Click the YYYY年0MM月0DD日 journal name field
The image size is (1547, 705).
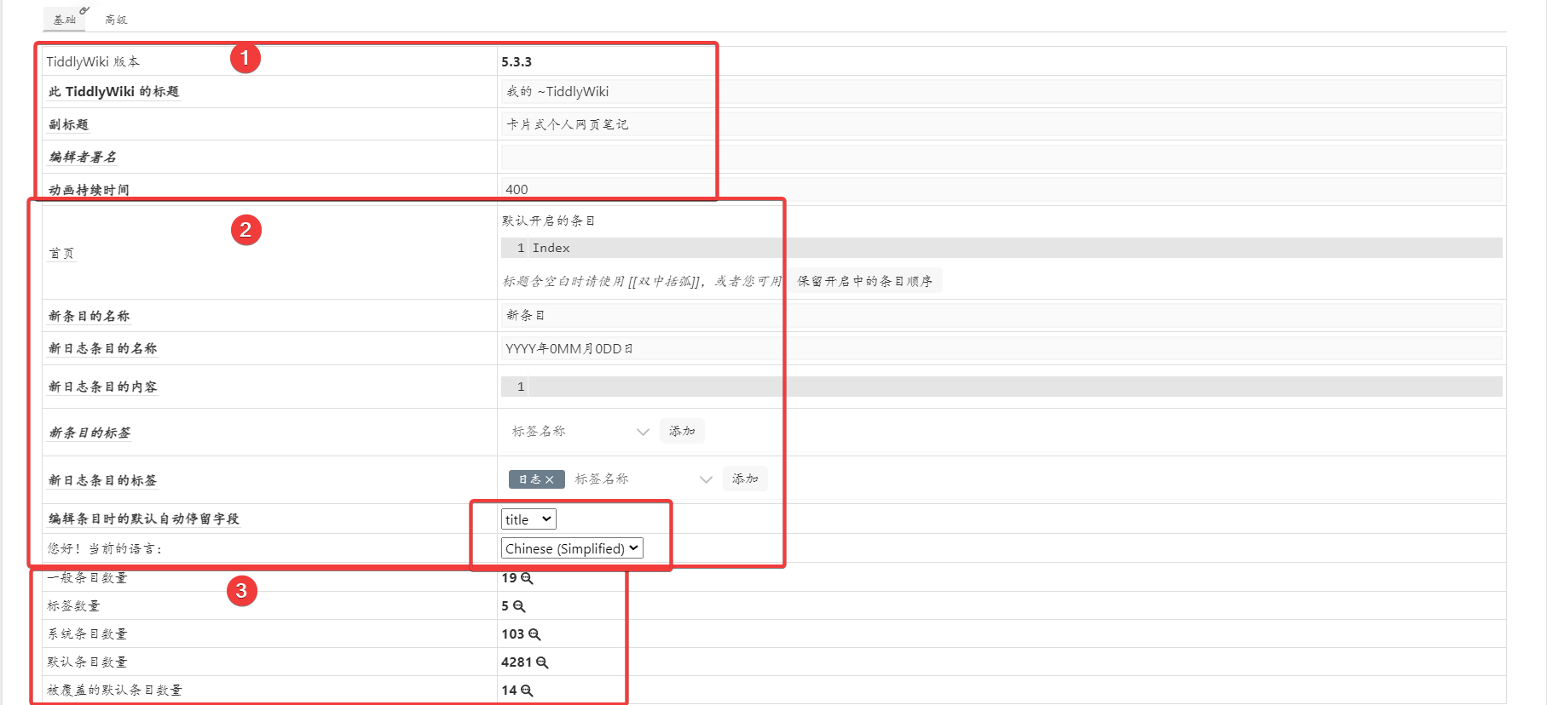(x=1002, y=348)
